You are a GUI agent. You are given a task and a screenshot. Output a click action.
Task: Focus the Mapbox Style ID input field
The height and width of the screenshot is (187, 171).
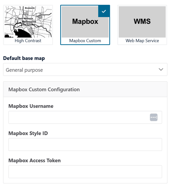(x=85, y=144)
